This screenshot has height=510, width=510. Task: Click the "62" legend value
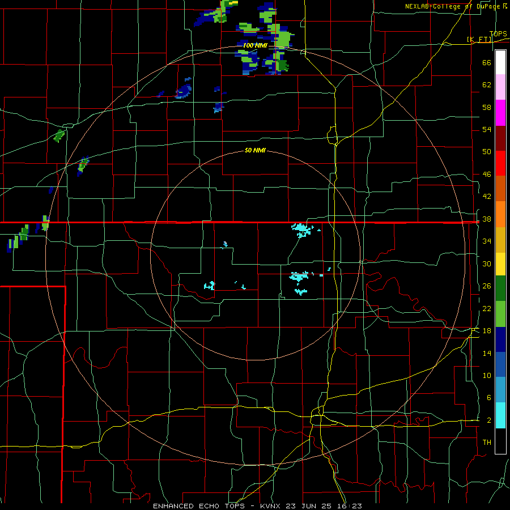coord(487,84)
